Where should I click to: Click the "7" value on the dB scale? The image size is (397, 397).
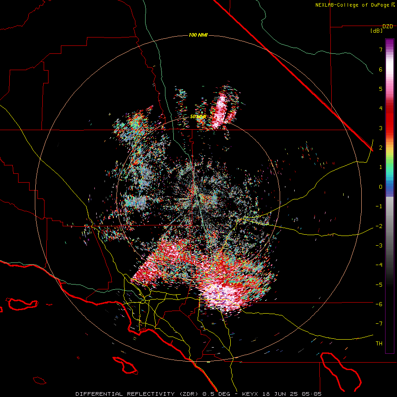[x=381, y=49]
